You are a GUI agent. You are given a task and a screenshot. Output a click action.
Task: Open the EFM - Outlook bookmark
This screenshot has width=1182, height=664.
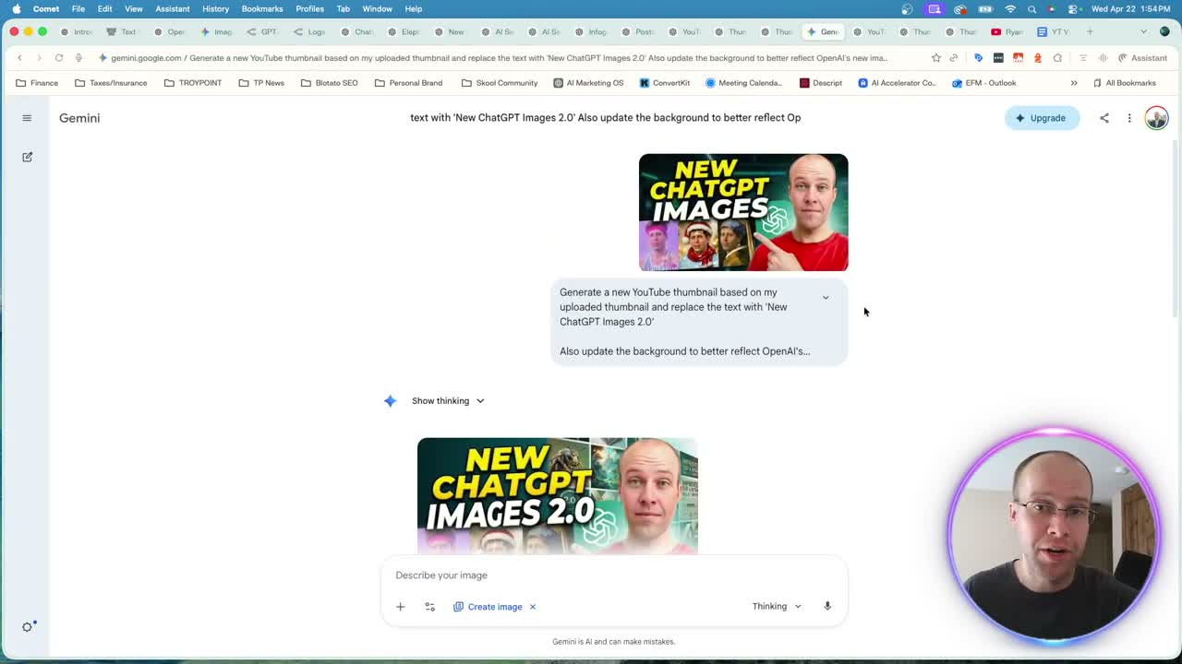tap(984, 83)
